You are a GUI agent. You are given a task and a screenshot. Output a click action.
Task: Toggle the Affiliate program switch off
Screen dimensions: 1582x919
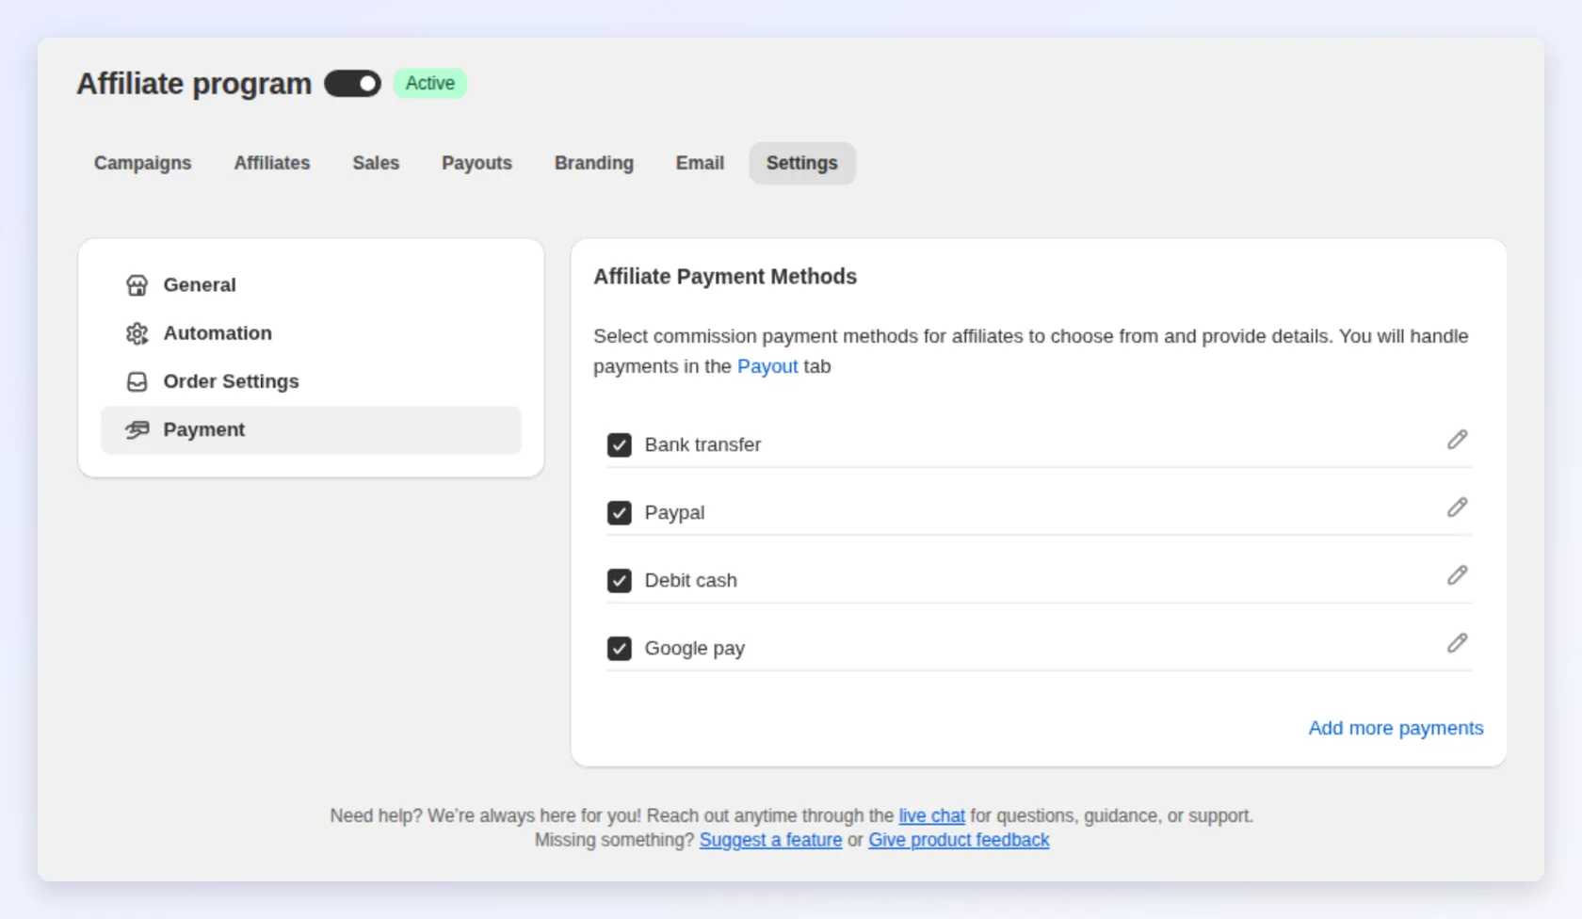coord(352,84)
